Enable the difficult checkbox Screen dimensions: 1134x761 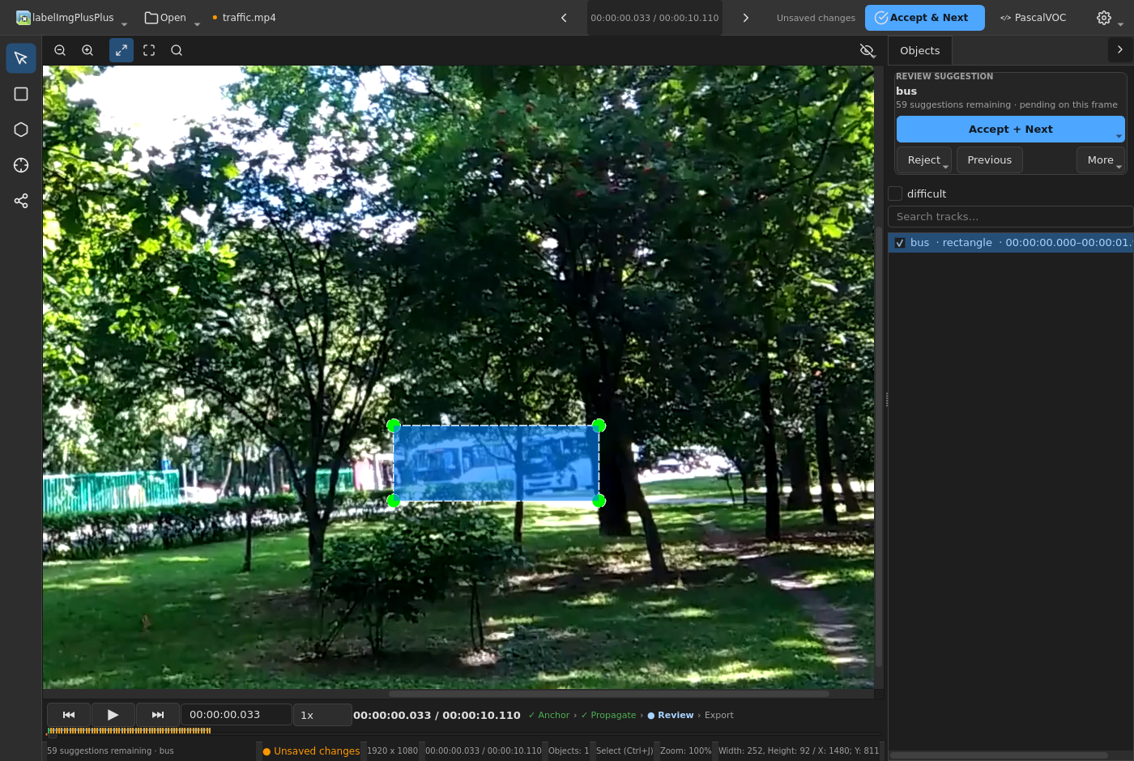tap(895, 193)
